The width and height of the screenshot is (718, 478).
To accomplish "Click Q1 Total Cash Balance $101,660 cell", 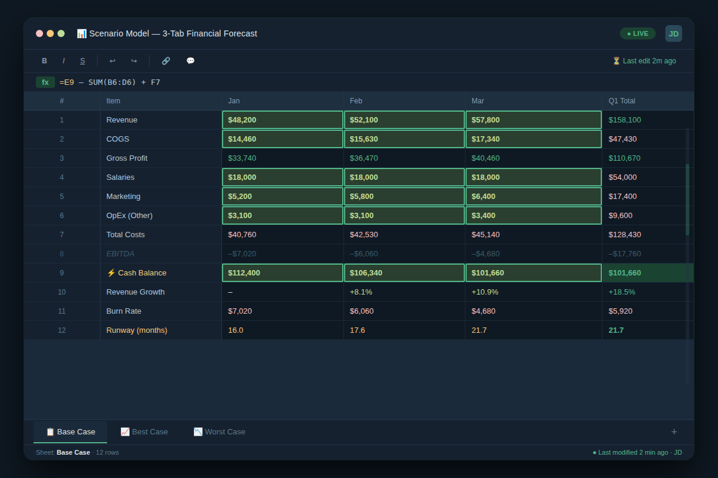I will [648, 273].
